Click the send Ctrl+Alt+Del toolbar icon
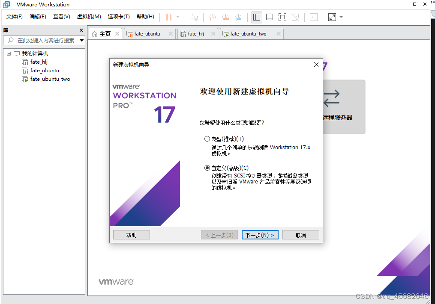Image resolution: width=435 pixels, height=304 pixels. [194, 17]
